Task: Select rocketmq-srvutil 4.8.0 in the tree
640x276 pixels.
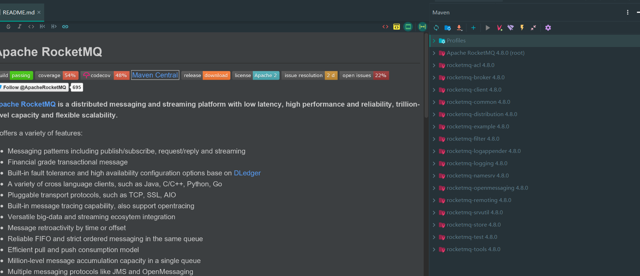Action: coord(475,213)
